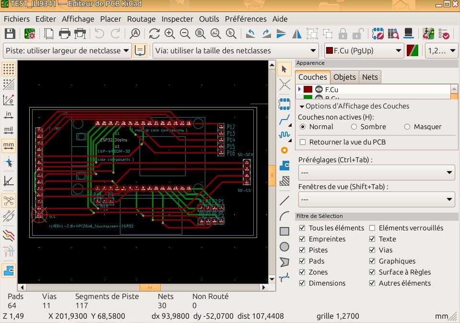Collapse Options d'Affichage des Couches section
Viewport: 460px width, 323px height.
click(x=302, y=106)
